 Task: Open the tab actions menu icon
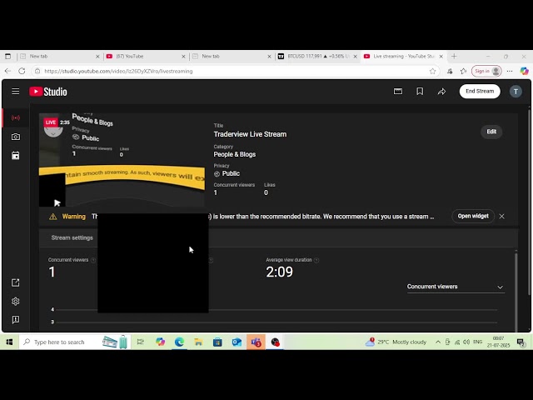tap(8, 57)
